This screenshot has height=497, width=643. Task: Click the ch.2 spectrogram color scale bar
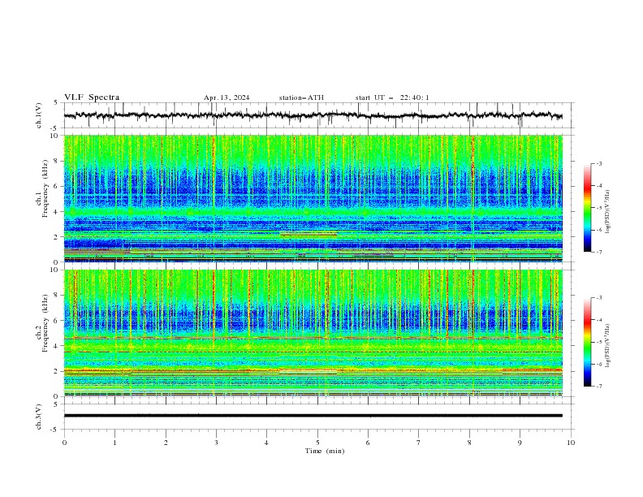tap(587, 342)
